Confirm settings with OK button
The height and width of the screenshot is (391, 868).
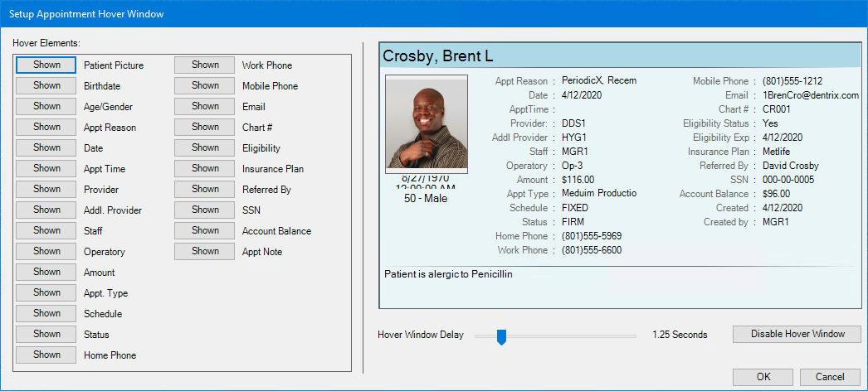763,377
